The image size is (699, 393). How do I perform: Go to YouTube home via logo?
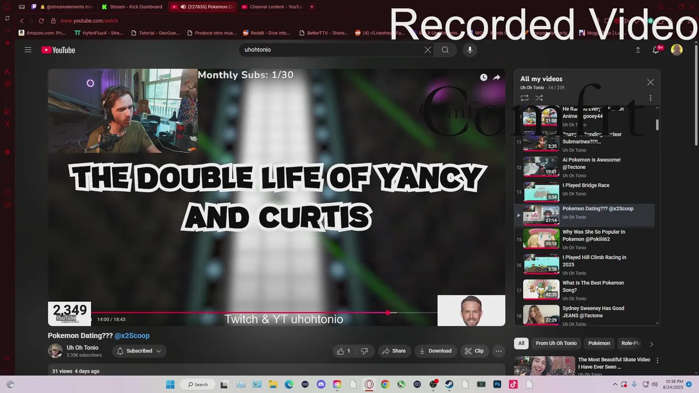58,50
